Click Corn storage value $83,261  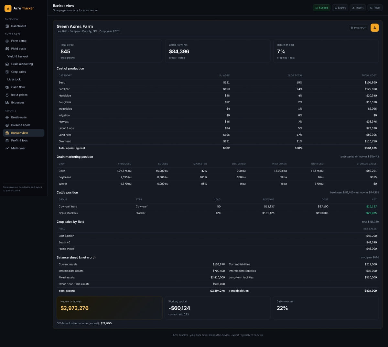tap(372, 171)
